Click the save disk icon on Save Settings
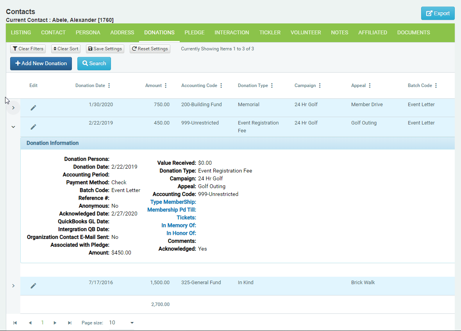Image resolution: width=461 pixels, height=331 pixels. (x=90, y=49)
